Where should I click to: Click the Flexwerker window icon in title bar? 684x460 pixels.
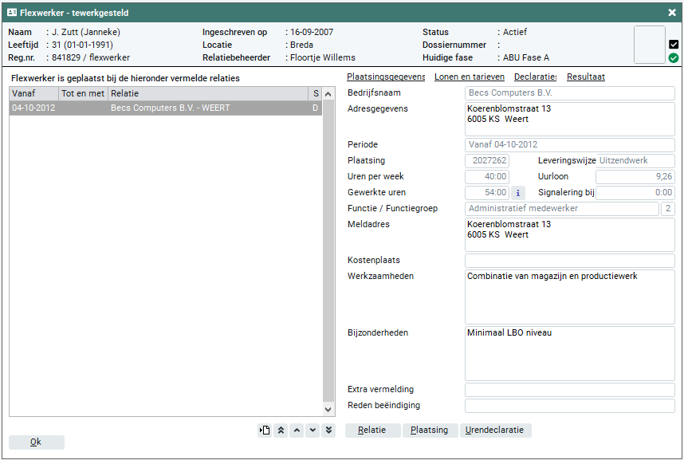point(12,13)
